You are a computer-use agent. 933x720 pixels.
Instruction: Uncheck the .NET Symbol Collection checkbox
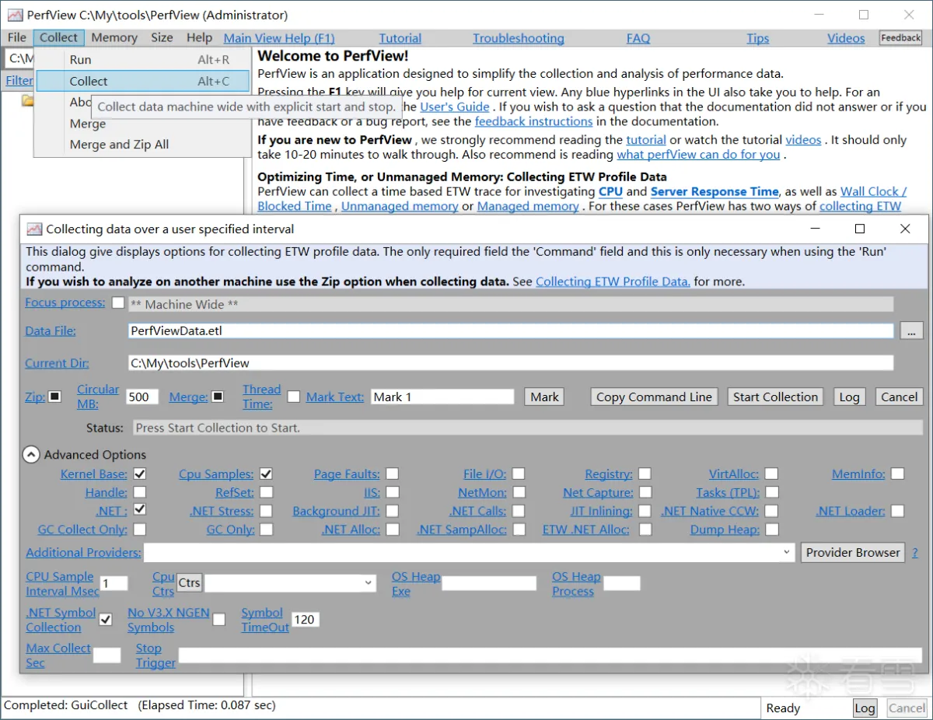click(x=106, y=620)
